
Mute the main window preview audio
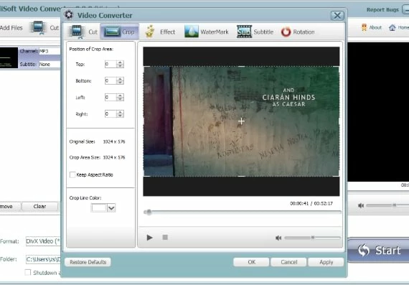[x=361, y=205]
